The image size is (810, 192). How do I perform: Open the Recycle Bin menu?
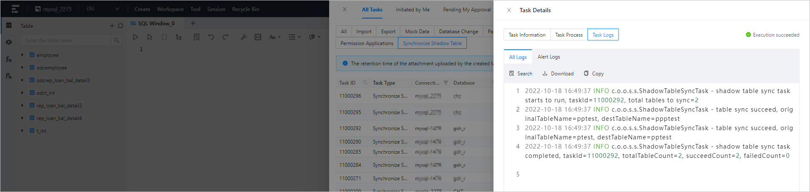(246, 9)
